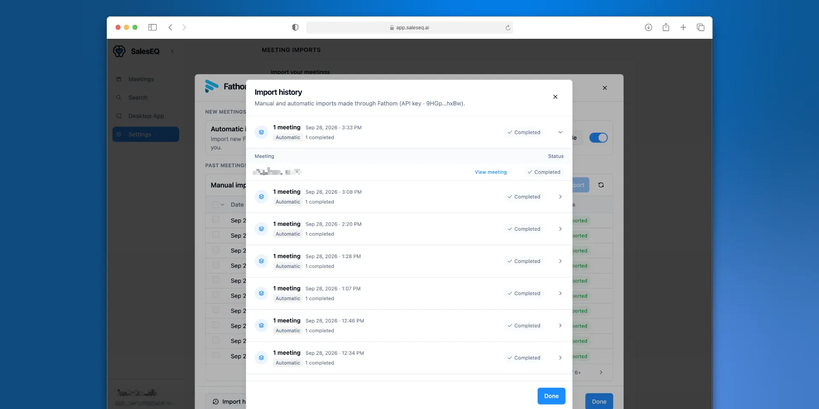Reload the page in Safari
Image resolution: width=819 pixels, height=409 pixels.
point(508,28)
